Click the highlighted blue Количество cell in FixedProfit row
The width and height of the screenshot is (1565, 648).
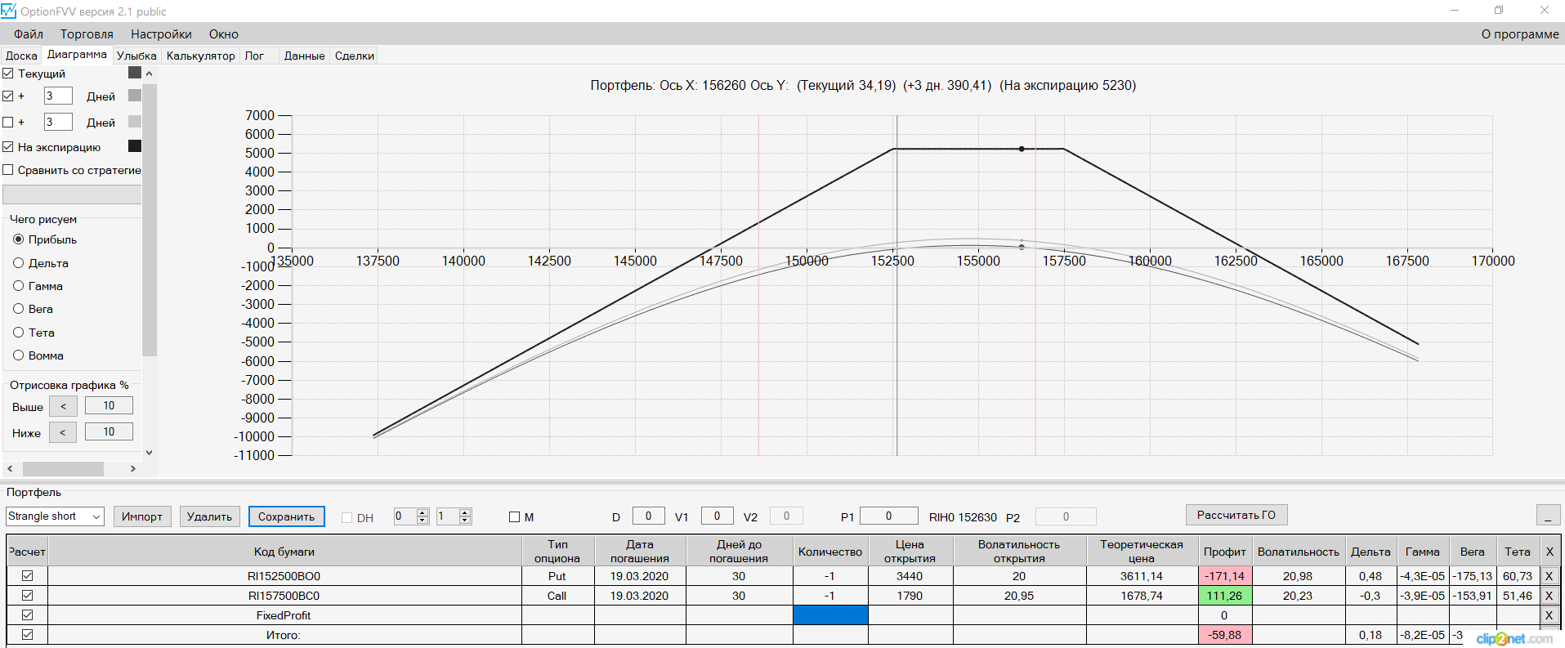(830, 615)
